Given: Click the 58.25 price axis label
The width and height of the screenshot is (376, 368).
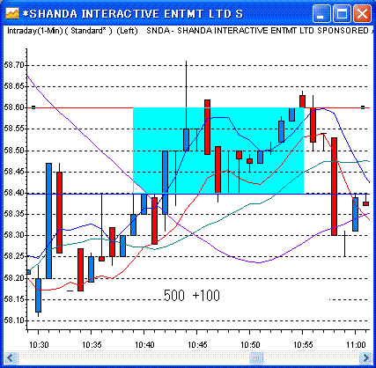Looking at the screenshot, I should point(14,257).
